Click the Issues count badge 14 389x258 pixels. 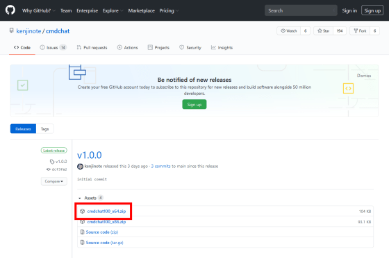[63, 47]
